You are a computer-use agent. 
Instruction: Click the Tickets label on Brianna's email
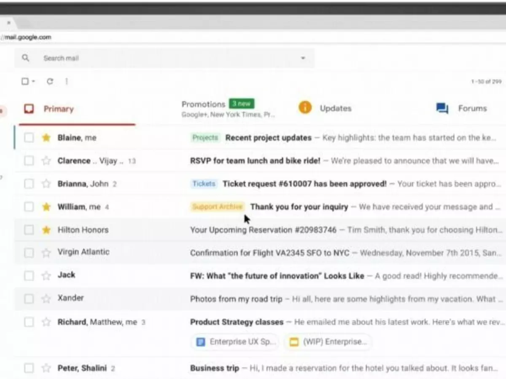click(204, 184)
